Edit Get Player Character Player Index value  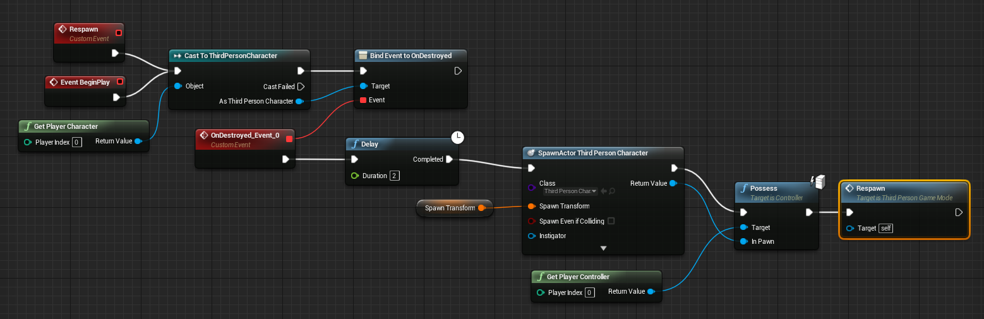click(76, 142)
